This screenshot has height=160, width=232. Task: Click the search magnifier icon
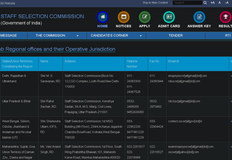[x=205, y=3]
